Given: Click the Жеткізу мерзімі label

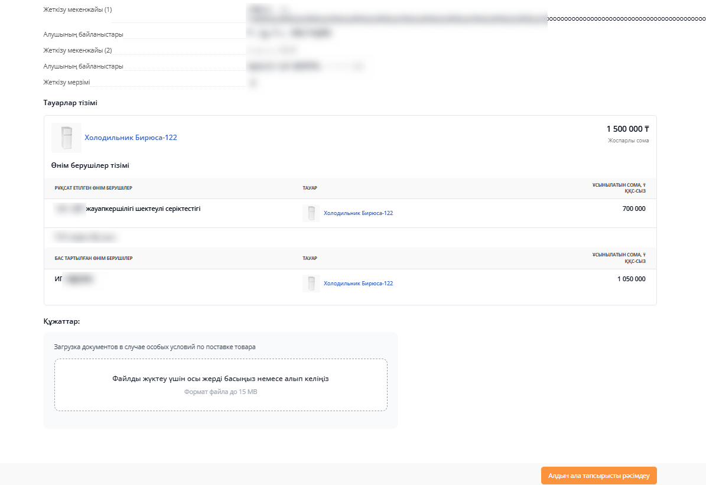Looking at the screenshot, I should point(67,82).
